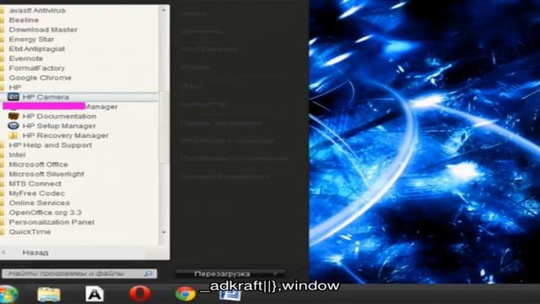Expand the Download Master folder
Viewport: 540px width, 304px height.
click(43, 30)
